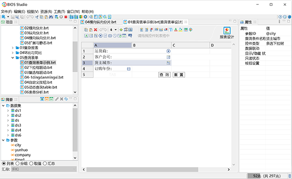Collapse the 数据集 tree node
This screenshot has height=179, width=292.
3,106
